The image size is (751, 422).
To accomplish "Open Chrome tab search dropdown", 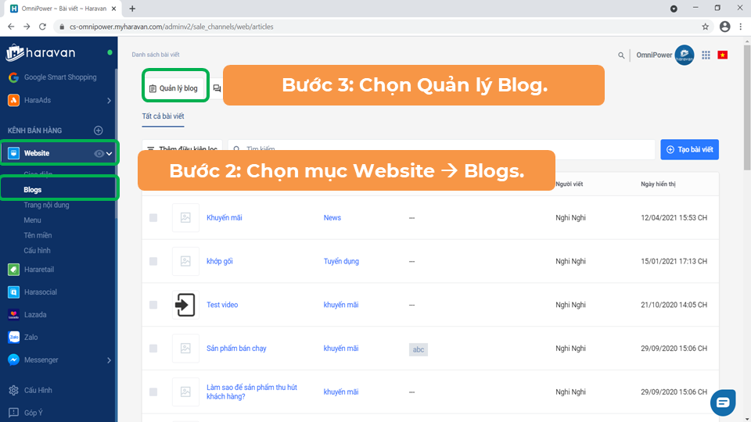I will click(x=674, y=9).
